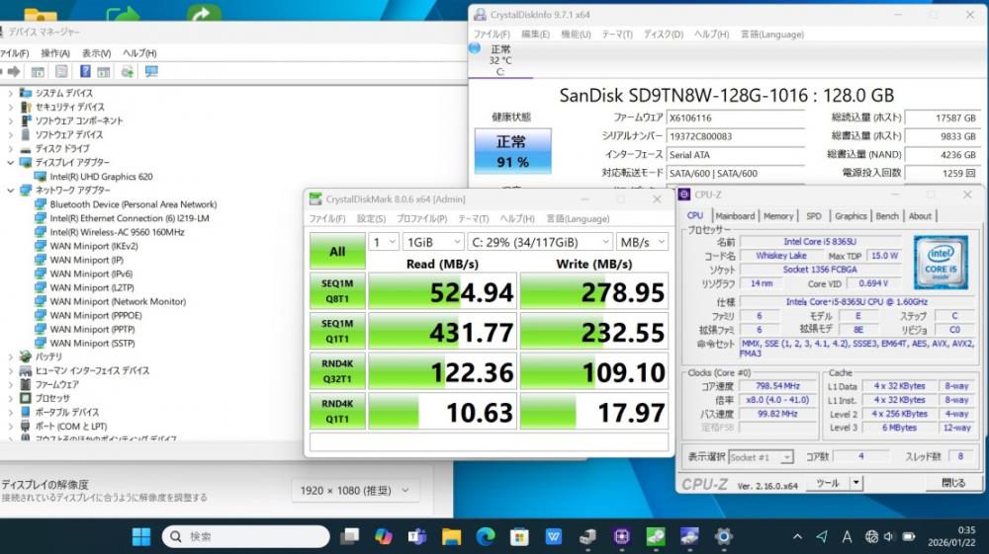This screenshot has width=989, height=554.
Task: Open Microsoft Store taskbar icon
Action: pos(519,536)
